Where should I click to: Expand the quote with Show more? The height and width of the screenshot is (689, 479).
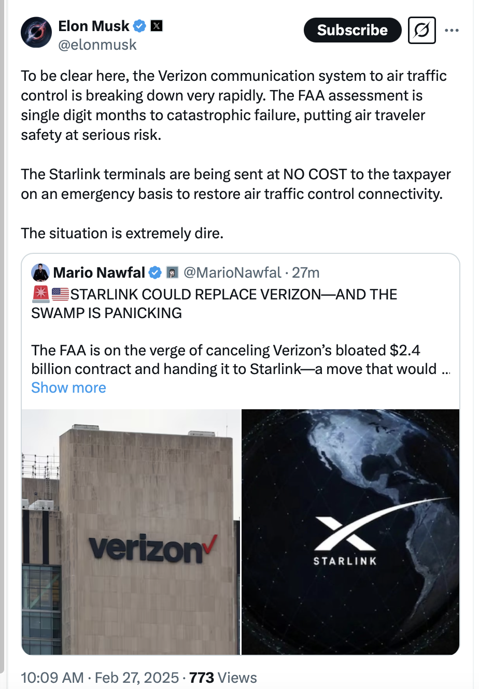(x=68, y=387)
